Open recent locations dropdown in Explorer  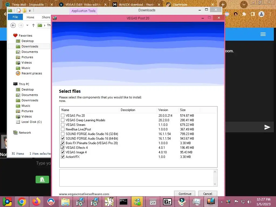27,25
